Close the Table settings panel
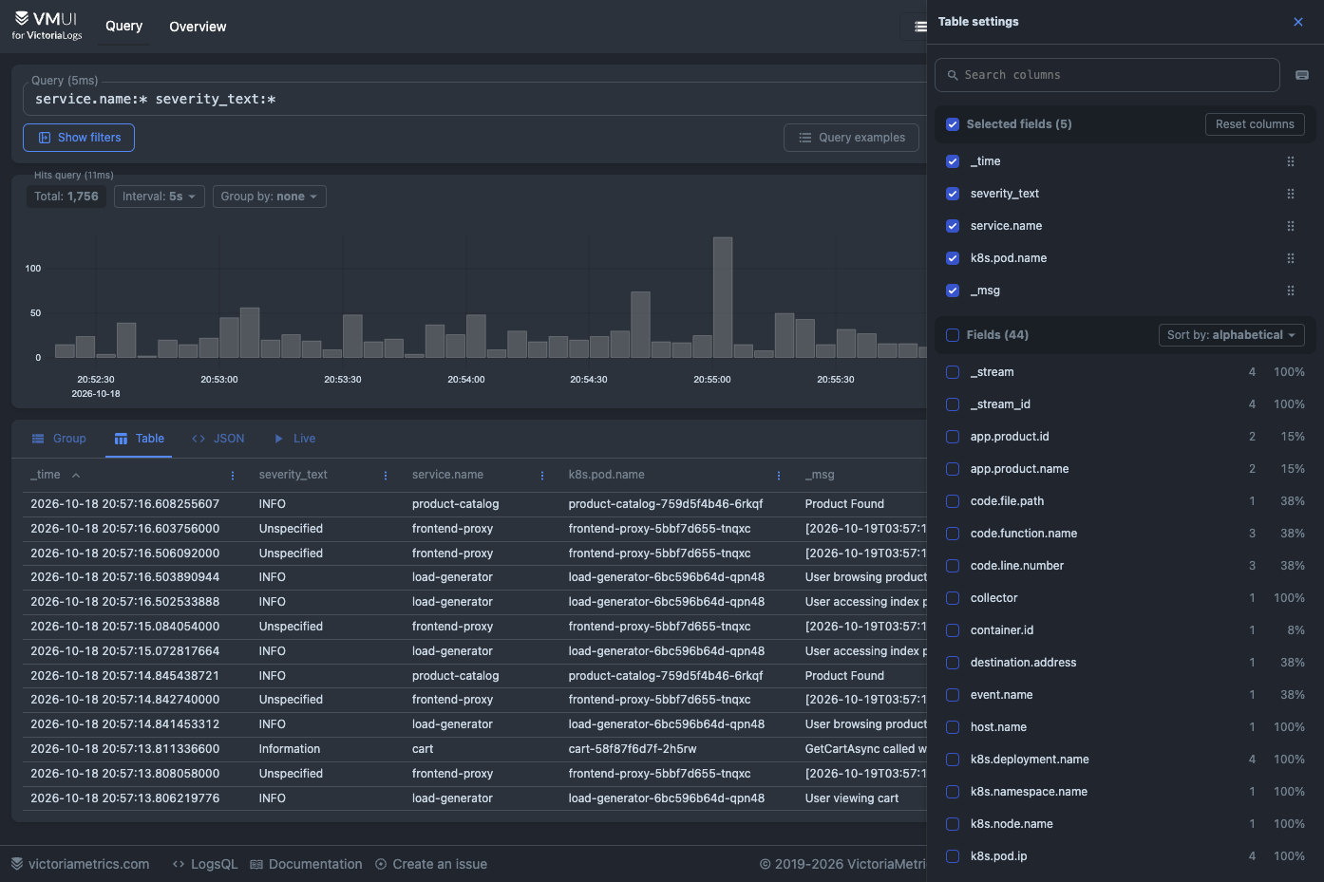Screen dimensions: 1324x882 (x=1298, y=22)
